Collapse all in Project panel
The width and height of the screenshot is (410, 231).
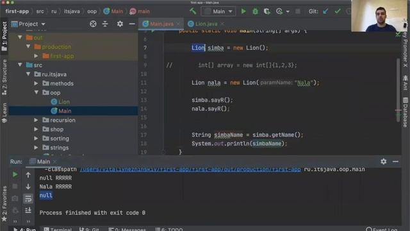(x=105, y=24)
